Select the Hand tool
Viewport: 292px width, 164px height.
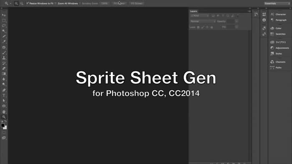point(4,112)
